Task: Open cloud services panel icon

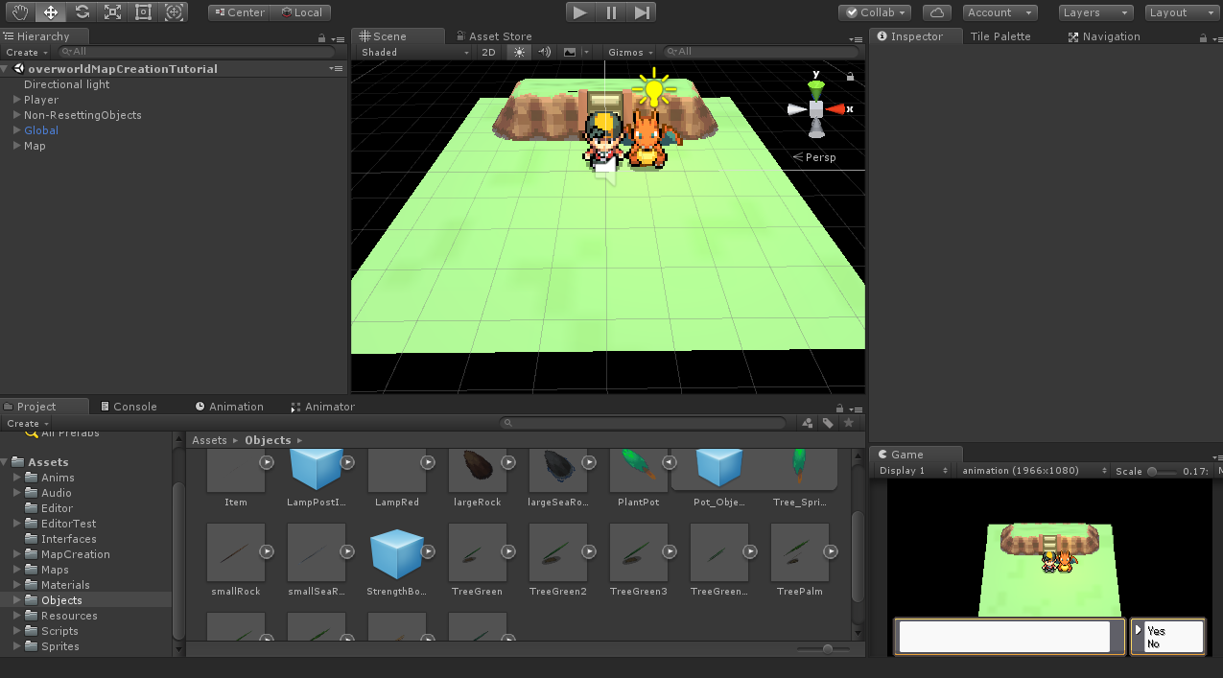Action: (x=936, y=12)
